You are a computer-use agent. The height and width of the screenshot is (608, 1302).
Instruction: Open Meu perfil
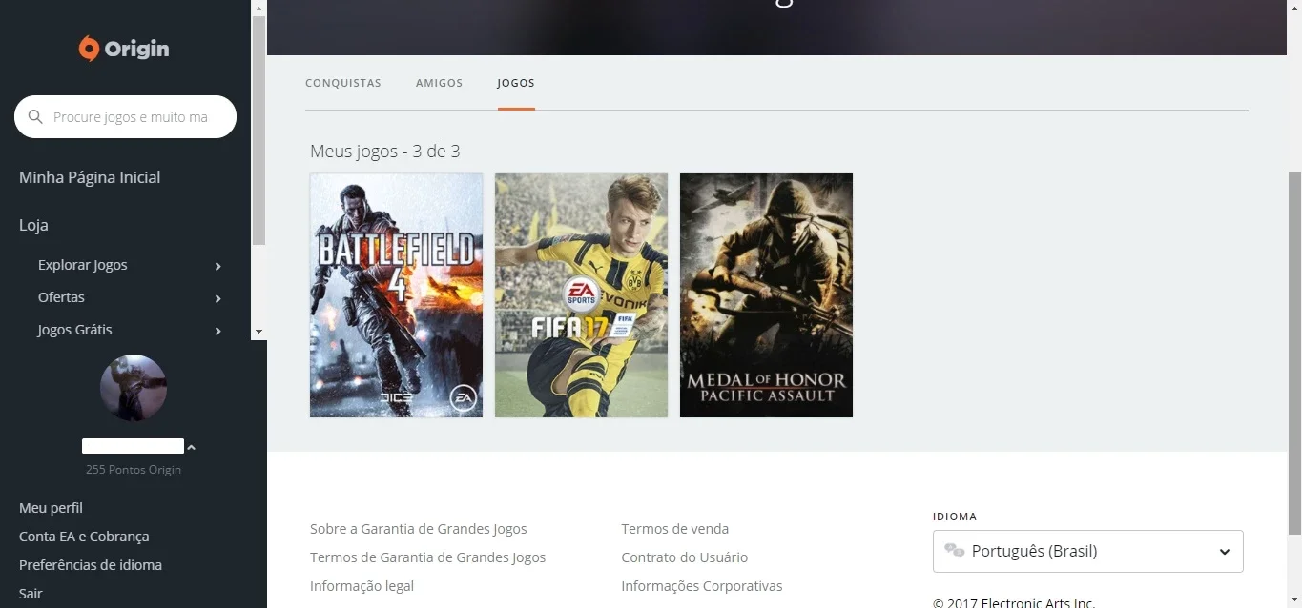(x=51, y=508)
